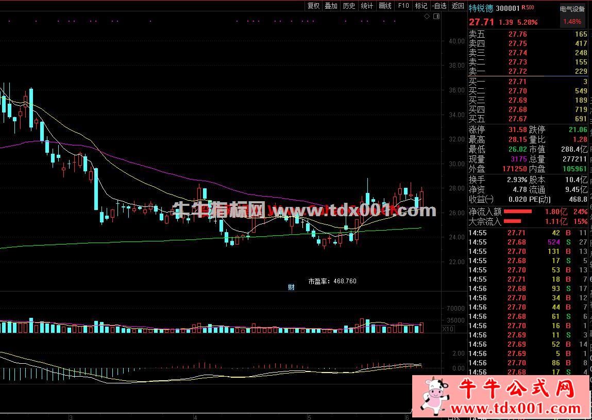Click the month 4 marker on time axis
The image size is (592, 420).
[195, 418]
